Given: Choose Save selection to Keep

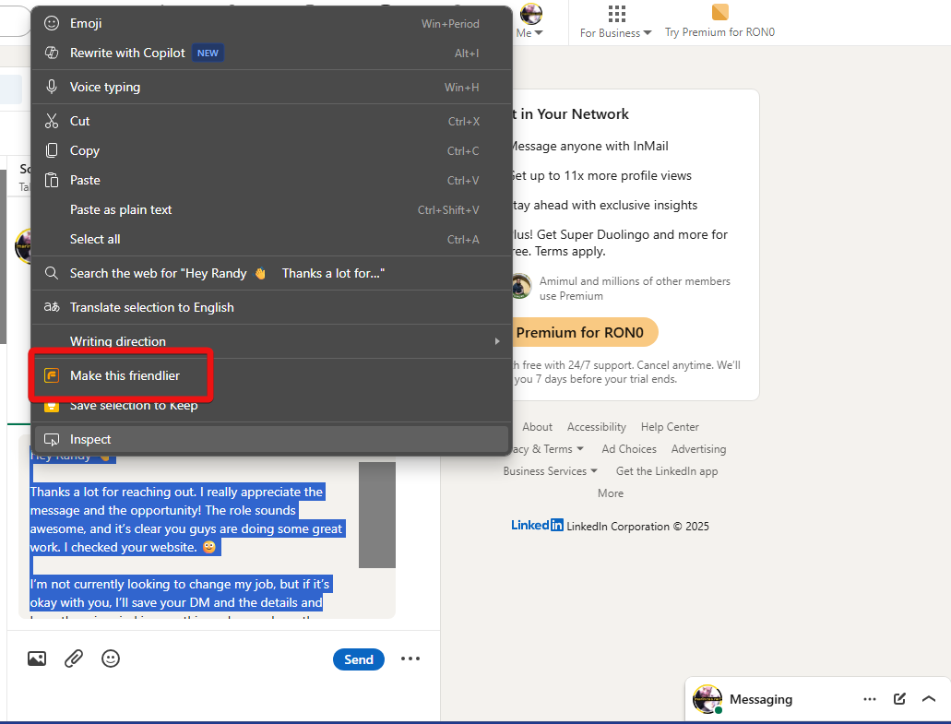Looking at the screenshot, I should click(x=271, y=406).
